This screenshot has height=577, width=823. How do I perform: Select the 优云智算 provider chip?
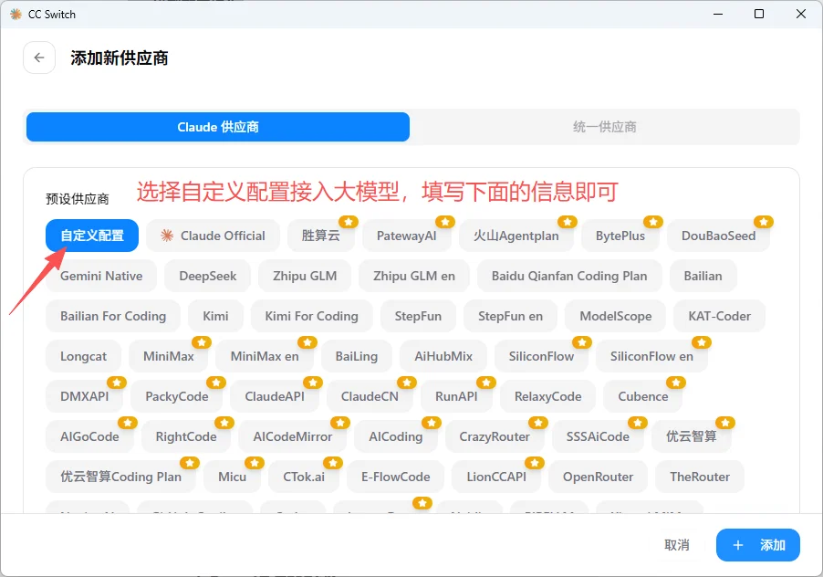[692, 436]
